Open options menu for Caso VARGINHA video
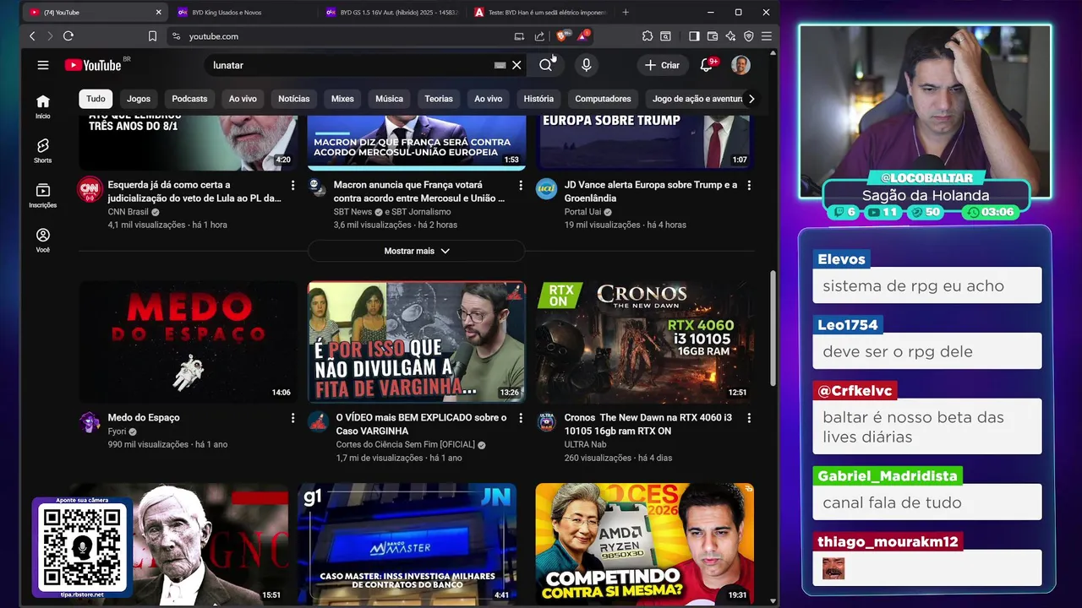The image size is (1082, 608). pyautogui.click(x=521, y=418)
